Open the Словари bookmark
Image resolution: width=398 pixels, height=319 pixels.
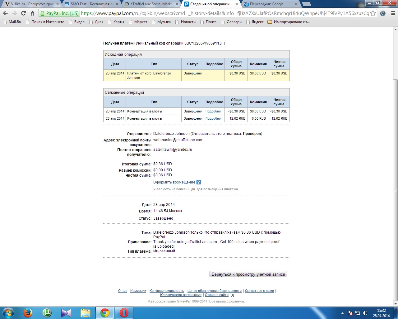click(231, 22)
